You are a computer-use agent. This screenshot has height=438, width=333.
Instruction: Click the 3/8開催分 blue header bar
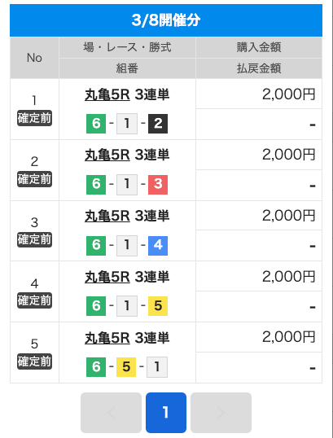(x=166, y=20)
